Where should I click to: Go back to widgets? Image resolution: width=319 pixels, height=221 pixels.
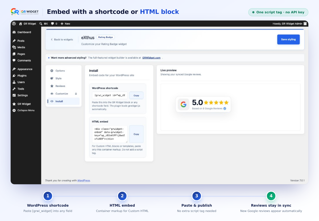pyautogui.click(x=62, y=40)
